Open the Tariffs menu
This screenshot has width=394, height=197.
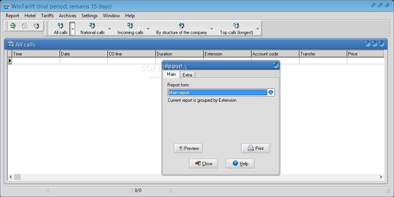(47, 16)
